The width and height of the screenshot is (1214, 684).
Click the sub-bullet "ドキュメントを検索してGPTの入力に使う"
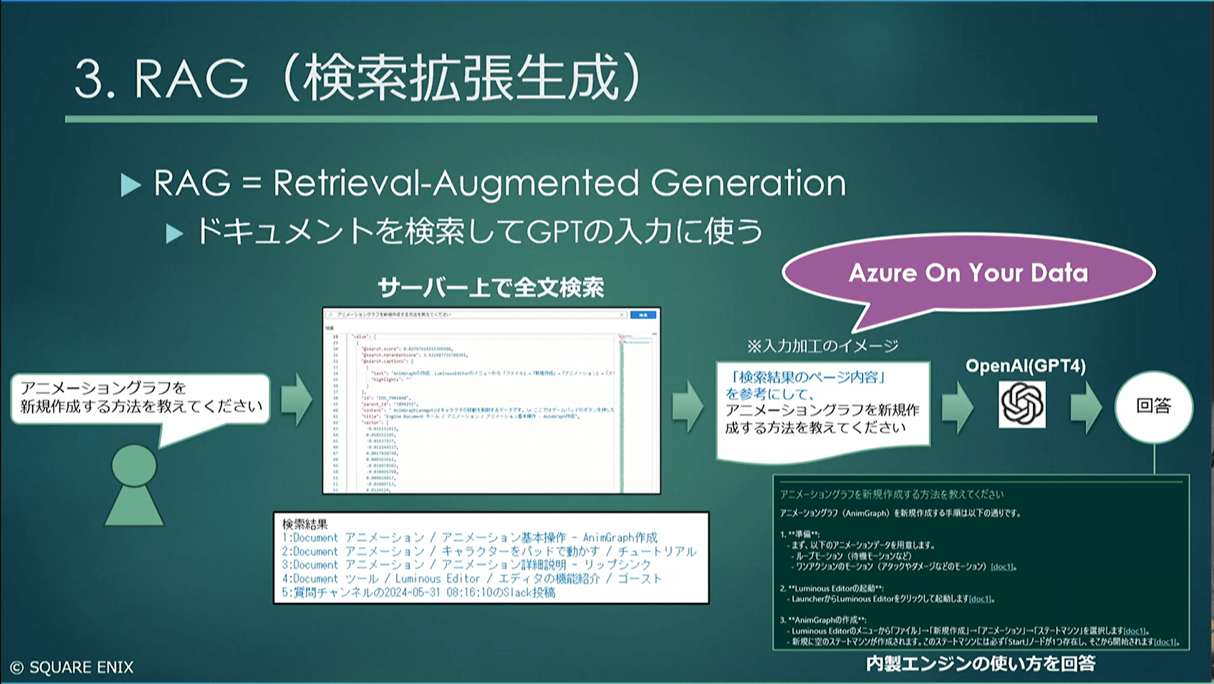point(480,231)
